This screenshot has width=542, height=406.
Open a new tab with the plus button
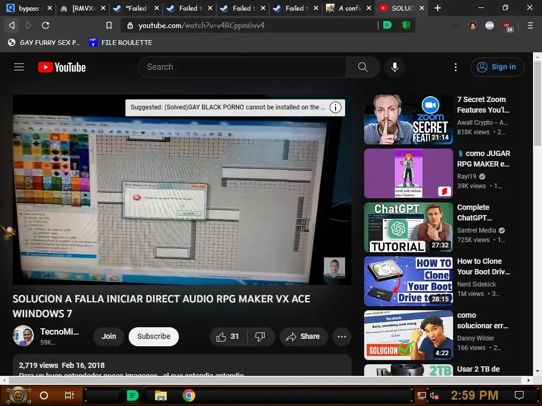click(x=438, y=8)
